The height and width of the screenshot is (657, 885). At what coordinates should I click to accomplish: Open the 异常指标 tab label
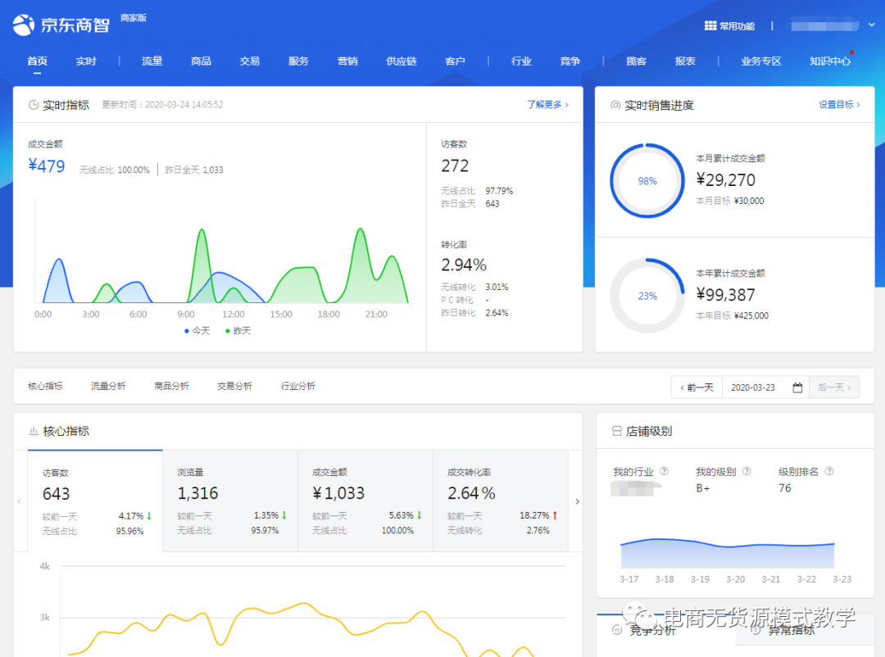point(792,631)
